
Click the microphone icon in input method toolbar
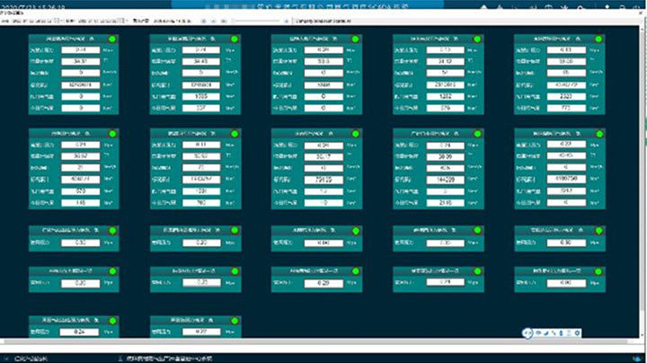(x=561, y=332)
